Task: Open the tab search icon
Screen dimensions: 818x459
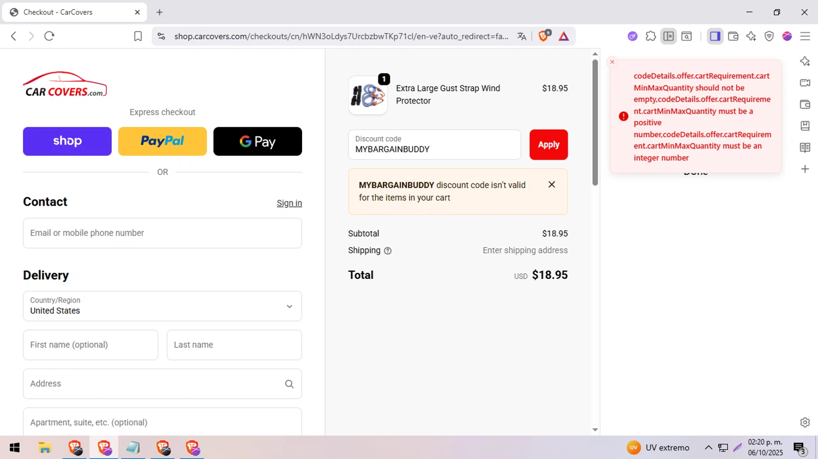Action: tap(687, 36)
